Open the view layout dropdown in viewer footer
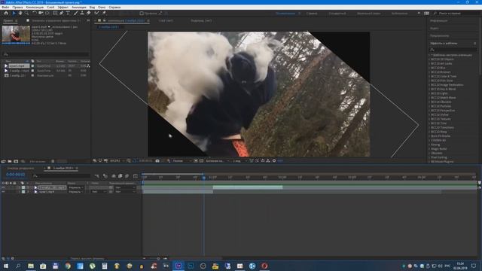Viewport: 482px width, 271px height. click(239, 160)
